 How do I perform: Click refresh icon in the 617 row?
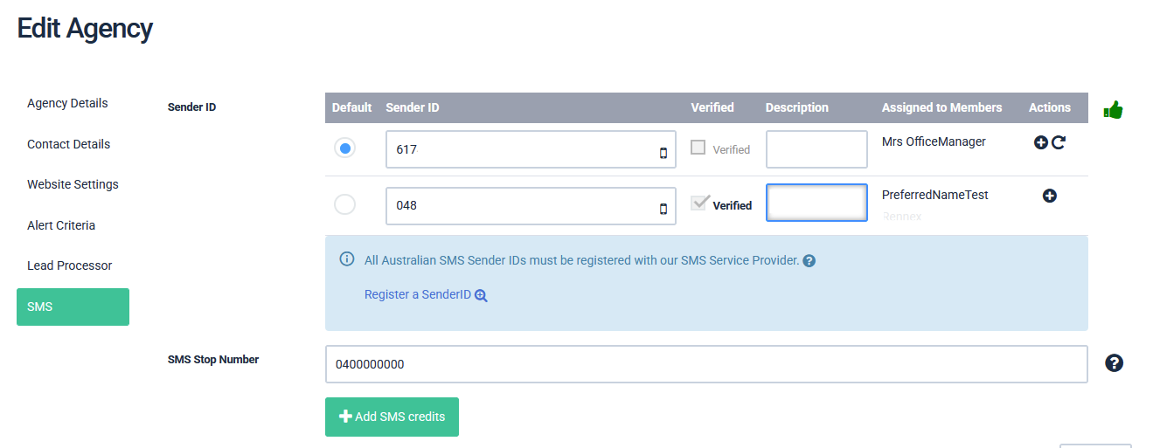[1059, 142]
